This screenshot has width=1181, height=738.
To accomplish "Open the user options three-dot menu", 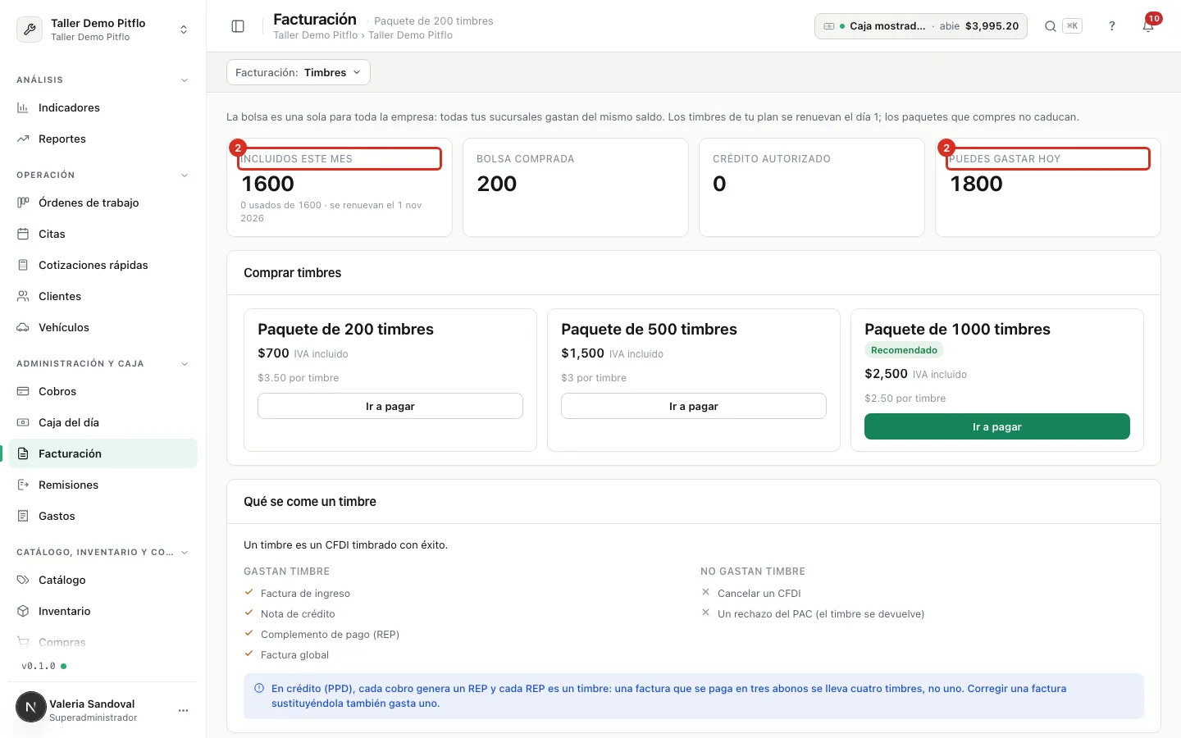I will coord(183,710).
